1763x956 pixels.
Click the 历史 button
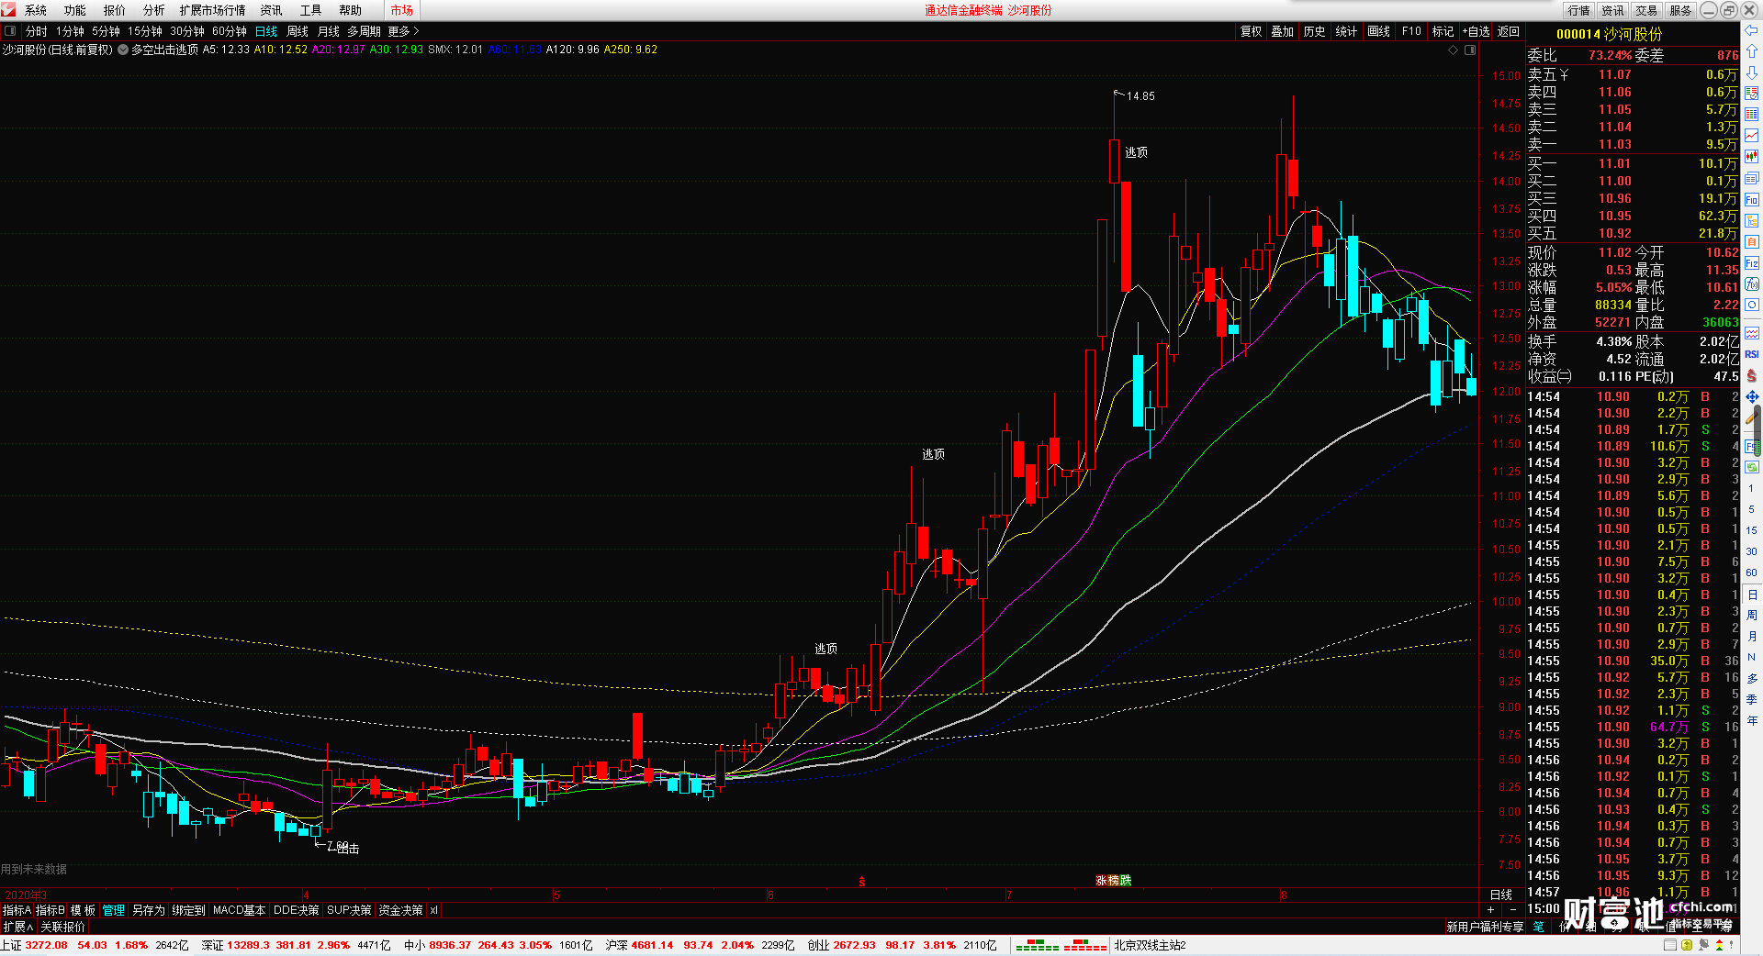click(1315, 31)
